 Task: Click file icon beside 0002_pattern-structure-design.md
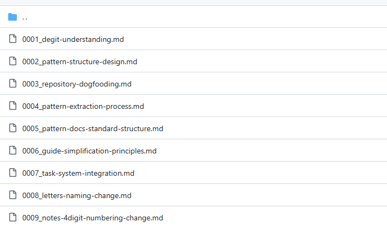click(13, 61)
